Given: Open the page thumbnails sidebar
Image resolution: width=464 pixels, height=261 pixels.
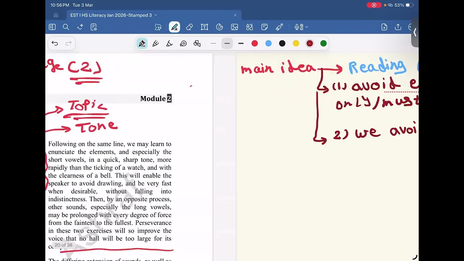Looking at the screenshot, I should pos(52,27).
